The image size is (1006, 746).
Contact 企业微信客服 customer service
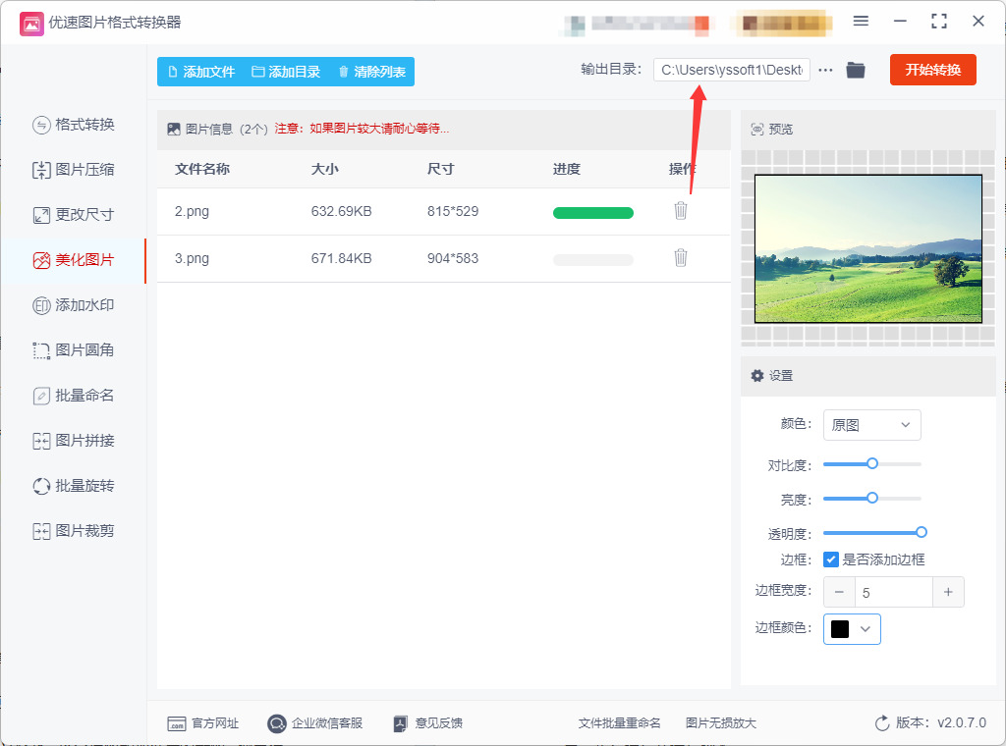click(x=315, y=723)
